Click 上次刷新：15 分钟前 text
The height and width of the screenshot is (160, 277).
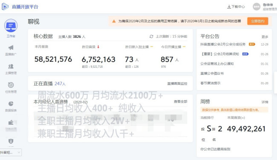171,37
